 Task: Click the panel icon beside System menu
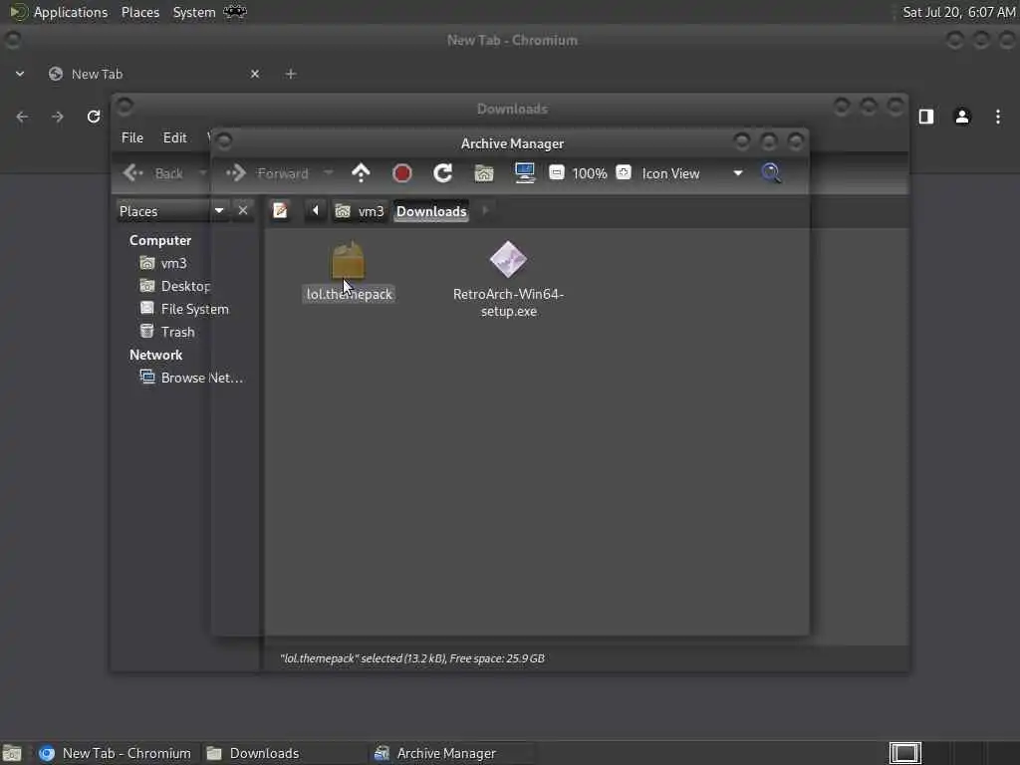235,12
